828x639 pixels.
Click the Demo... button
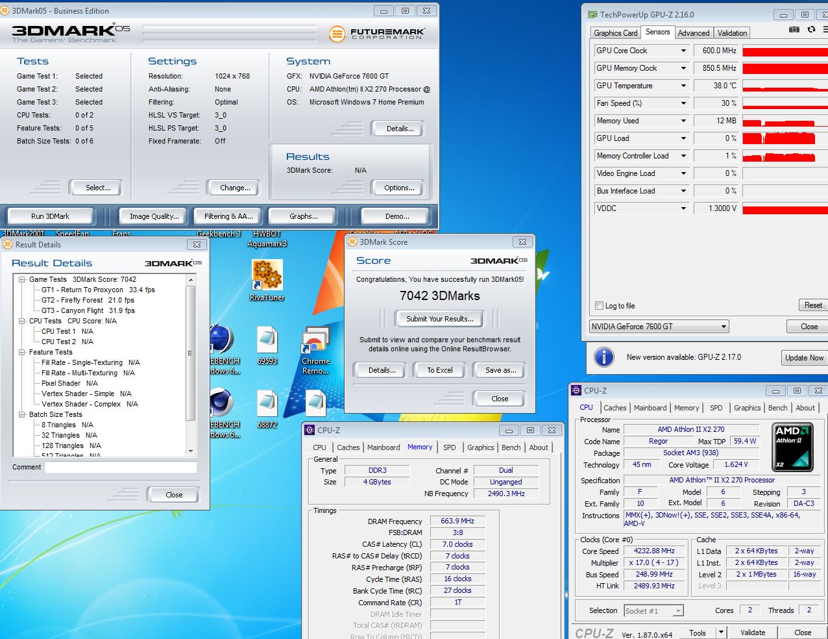396,216
